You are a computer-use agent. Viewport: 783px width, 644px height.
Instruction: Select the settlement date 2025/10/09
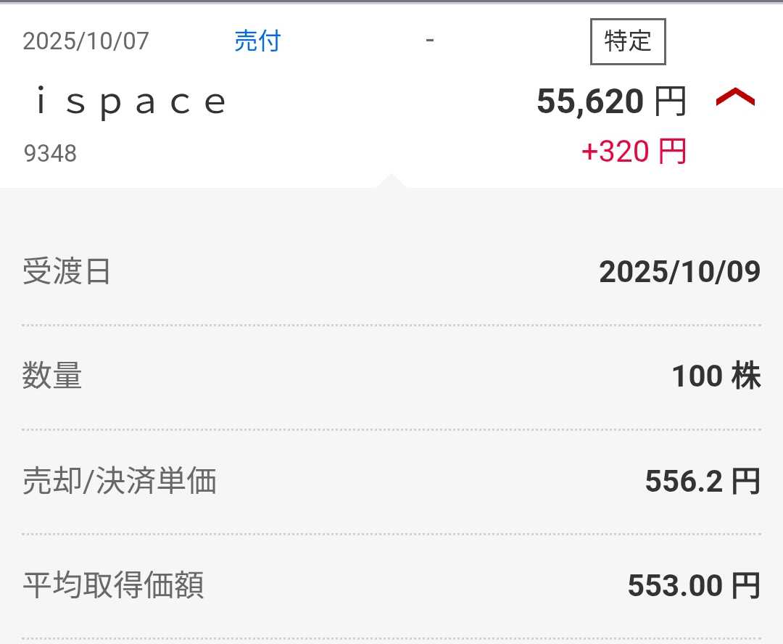tap(679, 272)
